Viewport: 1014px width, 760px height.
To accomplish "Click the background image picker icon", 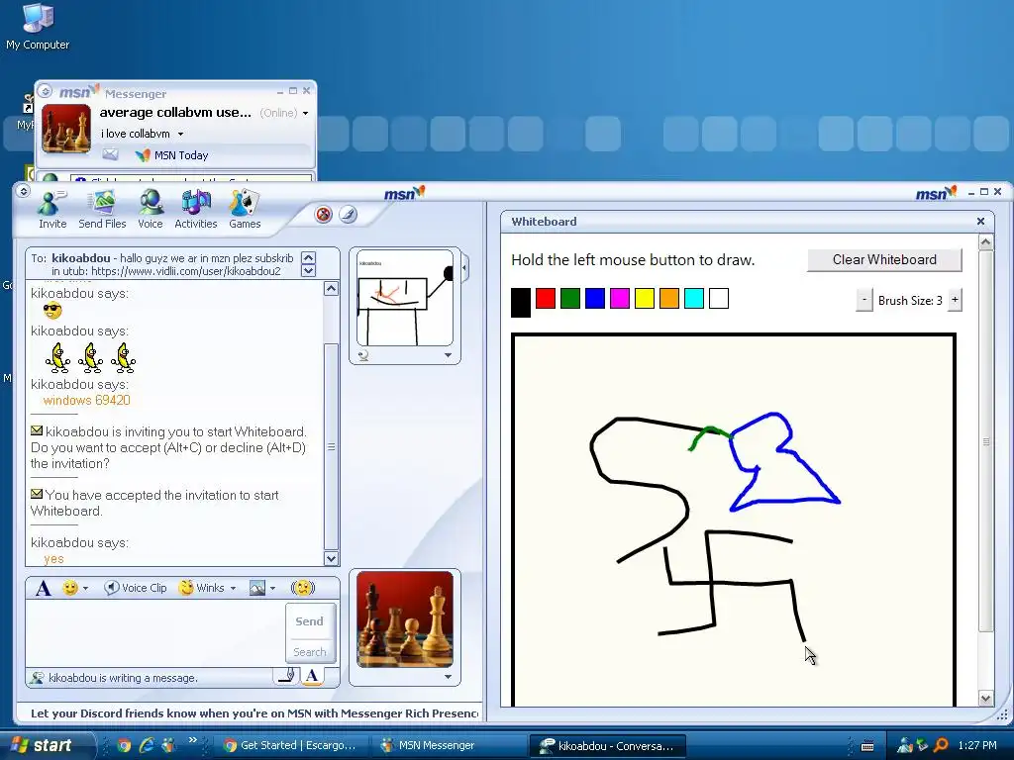I will pos(257,588).
